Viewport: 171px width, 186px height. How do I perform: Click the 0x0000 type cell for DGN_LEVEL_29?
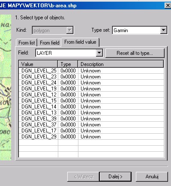(x=68, y=137)
